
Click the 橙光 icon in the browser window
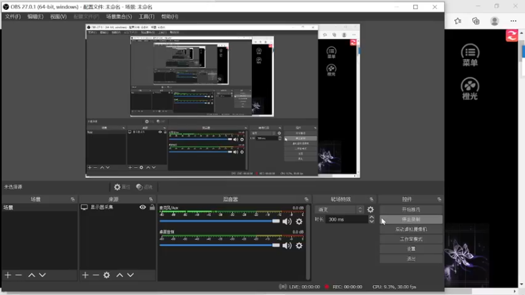click(470, 88)
